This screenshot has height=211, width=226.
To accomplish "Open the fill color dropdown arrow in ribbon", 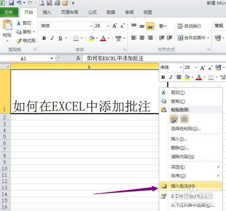I will coord(97,38).
